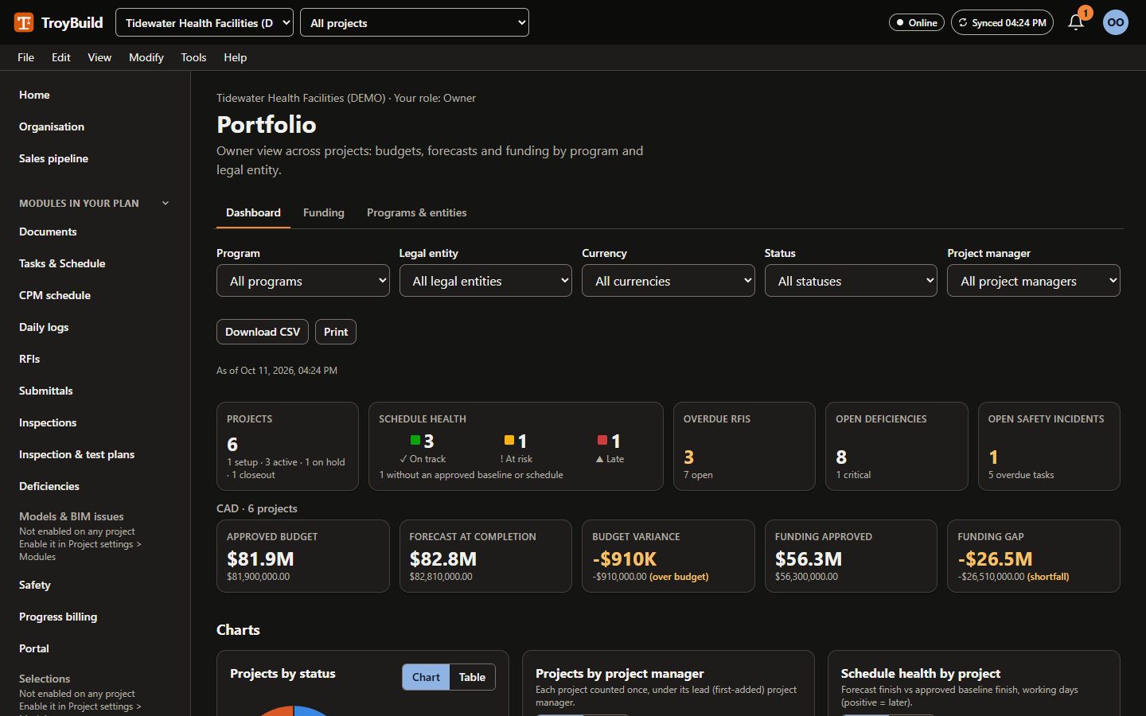Click the Open Deficiencies card
This screenshot has height=716, width=1146.
tap(897, 446)
